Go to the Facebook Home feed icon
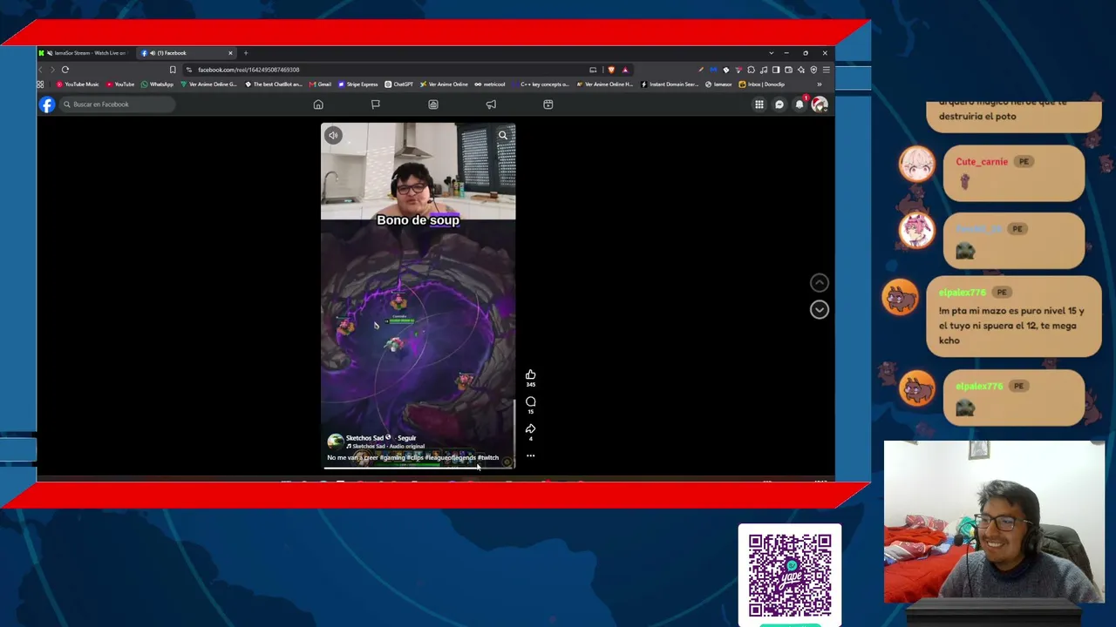The height and width of the screenshot is (627, 1116). point(318,104)
